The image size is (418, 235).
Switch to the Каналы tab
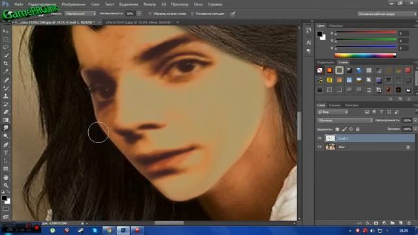334,105
